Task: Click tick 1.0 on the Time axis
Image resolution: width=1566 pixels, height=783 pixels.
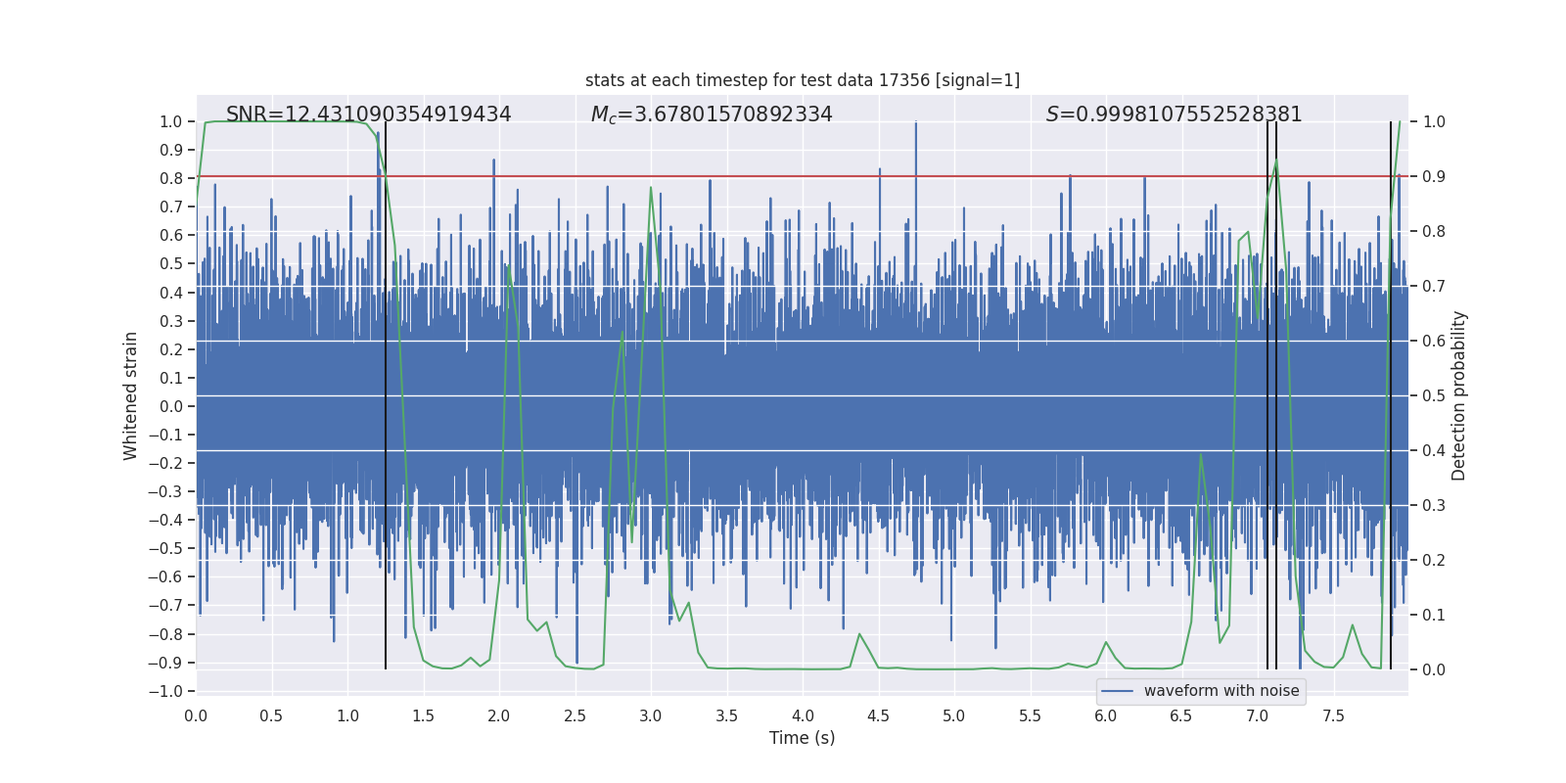Action: coord(347,715)
